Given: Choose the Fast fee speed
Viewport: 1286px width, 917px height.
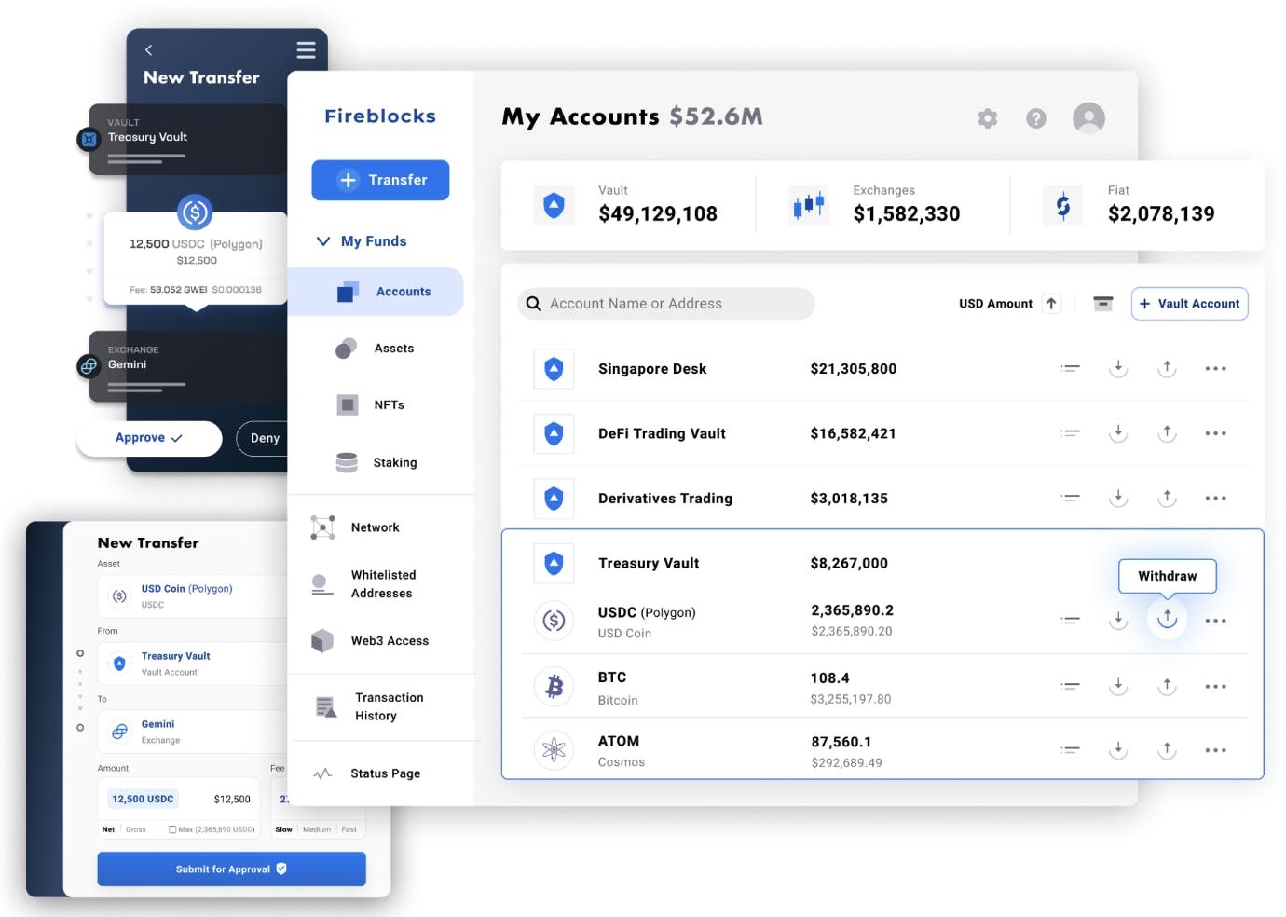Looking at the screenshot, I should [x=349, y=829].
